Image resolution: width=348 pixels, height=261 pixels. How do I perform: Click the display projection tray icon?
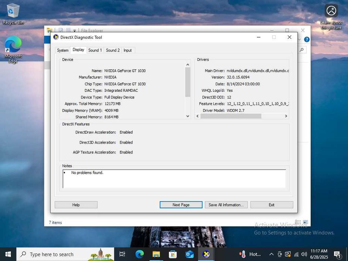coord(288,254)
